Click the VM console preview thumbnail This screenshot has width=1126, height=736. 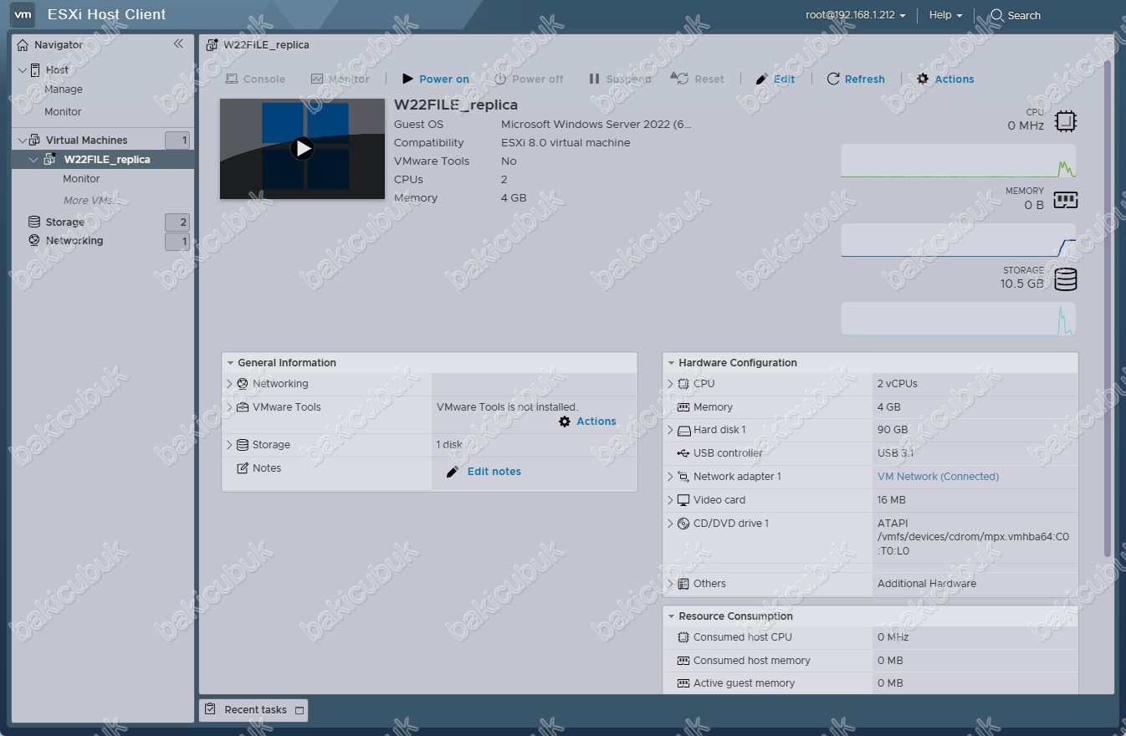[x=302, y=149]
